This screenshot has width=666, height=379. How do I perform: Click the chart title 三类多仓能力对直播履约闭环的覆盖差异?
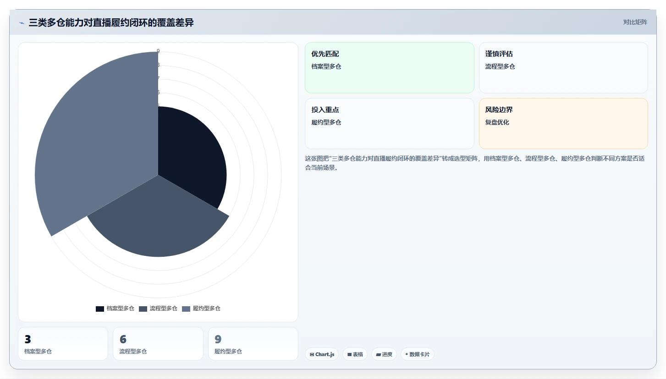tap(111, 22)
